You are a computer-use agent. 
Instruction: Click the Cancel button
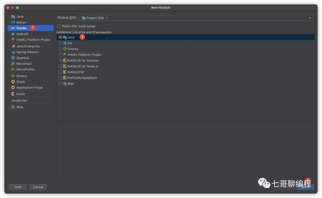pos(38,187)
